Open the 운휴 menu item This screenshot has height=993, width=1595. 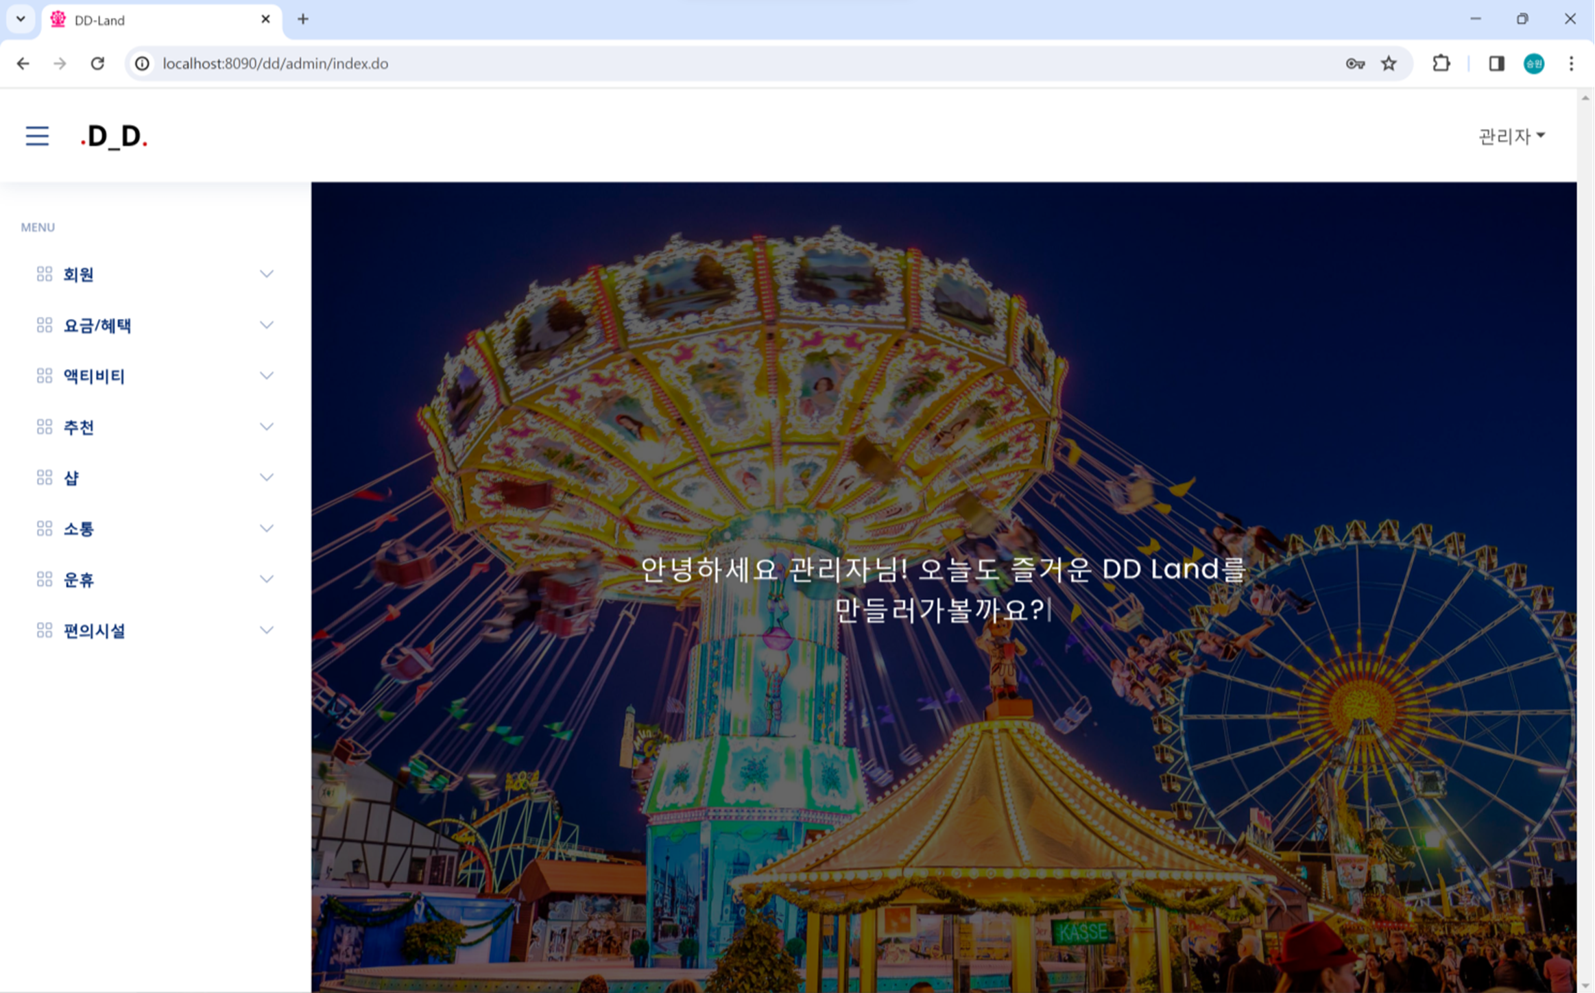click(155, 579)
